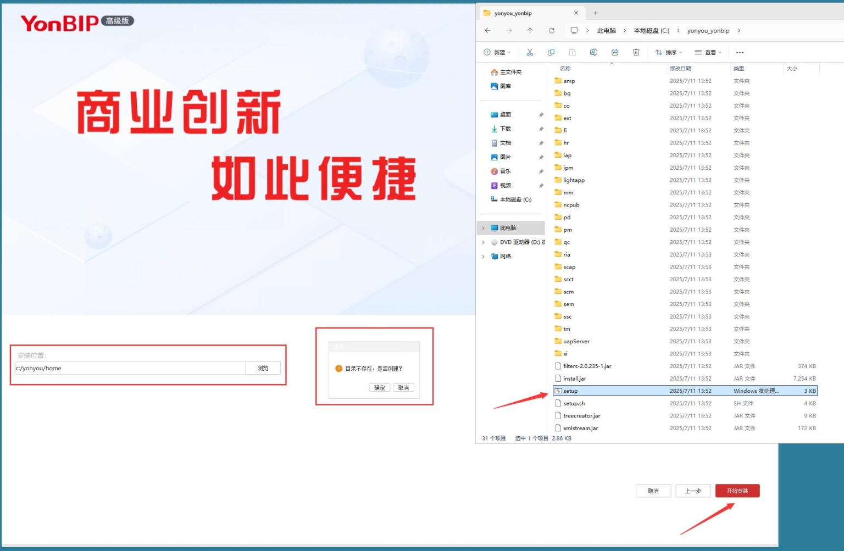Toggle the pin next to 图片
The image size is (844, 551).
click(541, 157)
